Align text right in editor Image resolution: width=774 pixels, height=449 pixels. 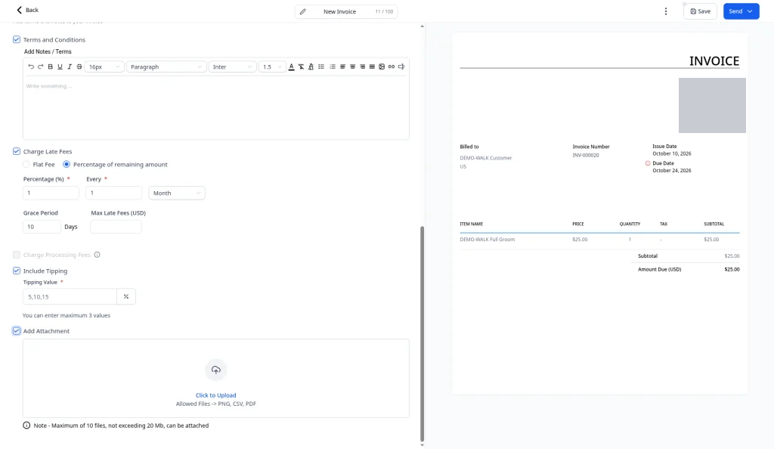[x=362, y=67]
